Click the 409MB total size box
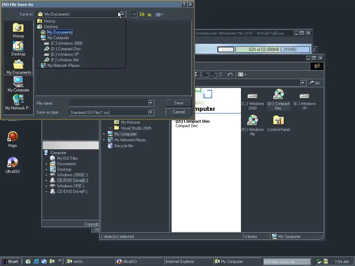 (225, 50)
